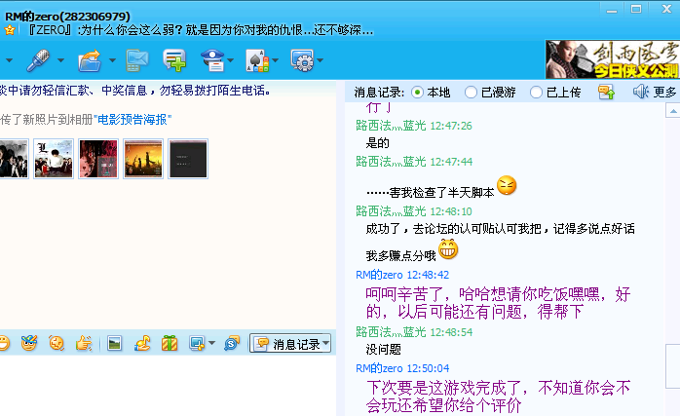
Task: Upload message records icon
Action: [606, 92]
